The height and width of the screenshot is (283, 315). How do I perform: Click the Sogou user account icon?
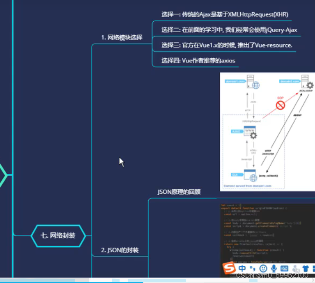click(x=296, y=269)
